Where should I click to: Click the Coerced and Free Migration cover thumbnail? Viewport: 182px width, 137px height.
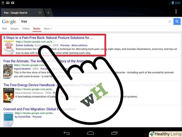tap(8, 119)
